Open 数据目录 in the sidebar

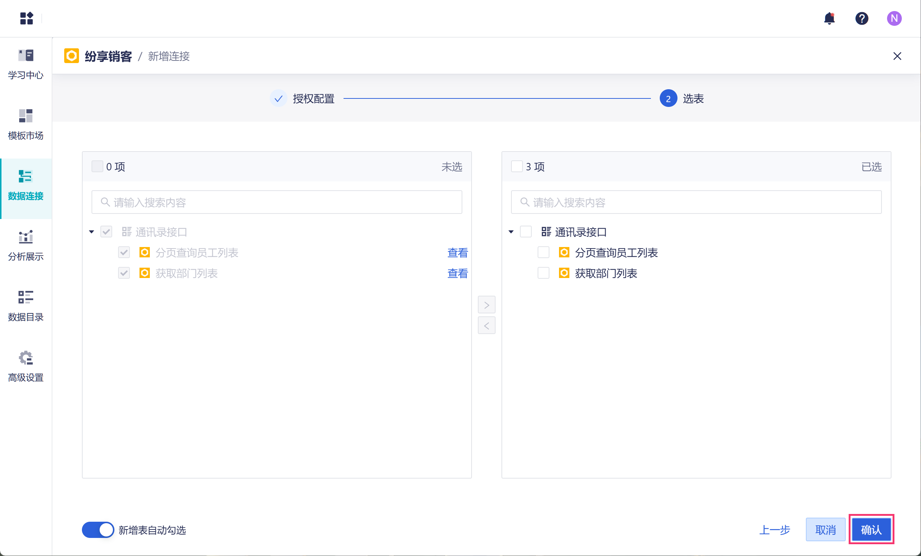click(26, 306)
